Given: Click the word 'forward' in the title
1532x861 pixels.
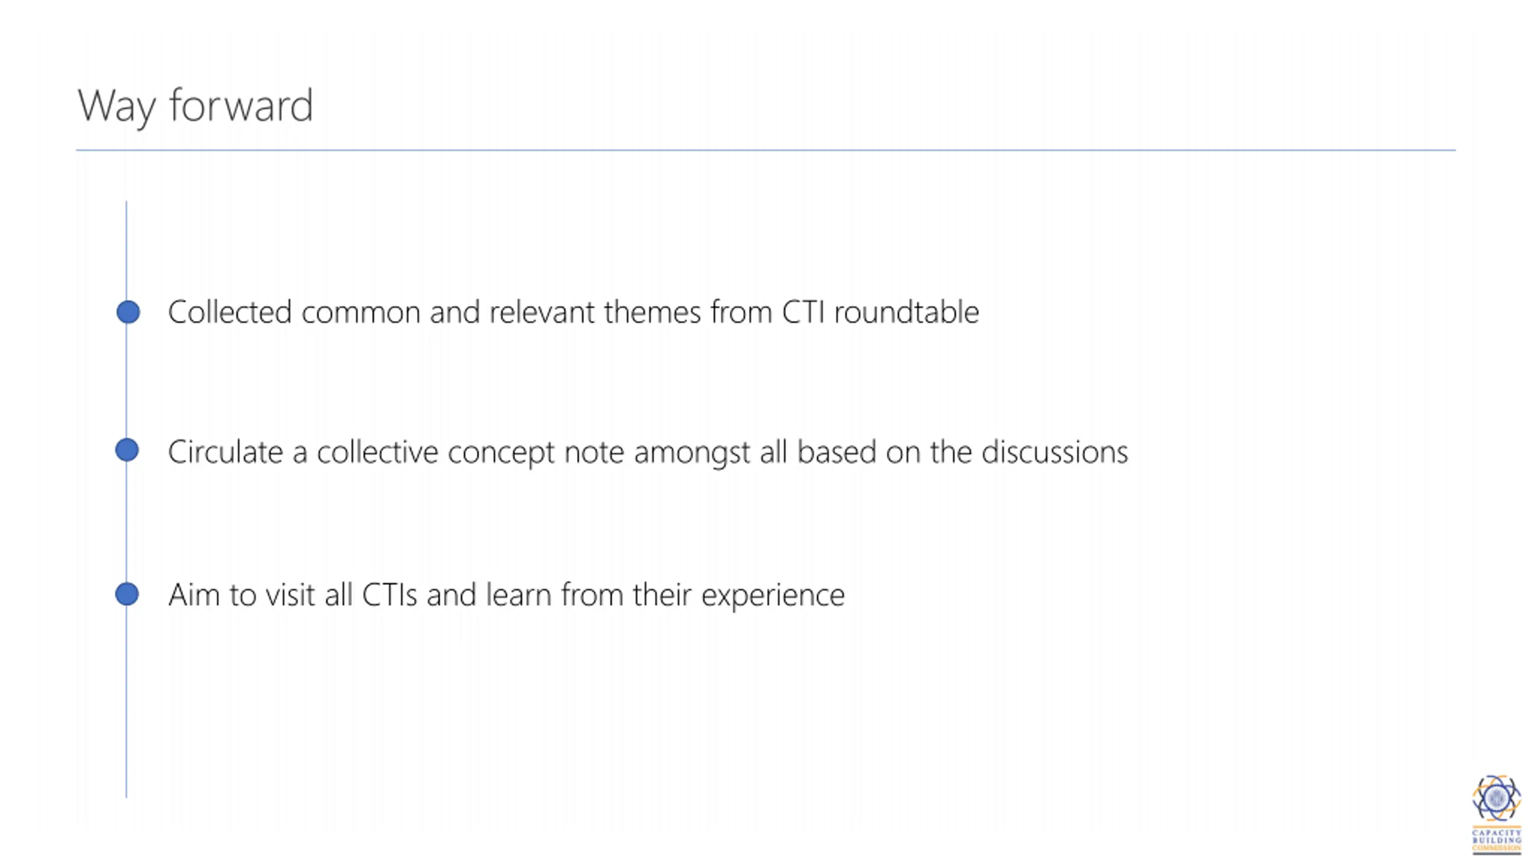Looking at the screenshot, I should (x=241, y=105).
